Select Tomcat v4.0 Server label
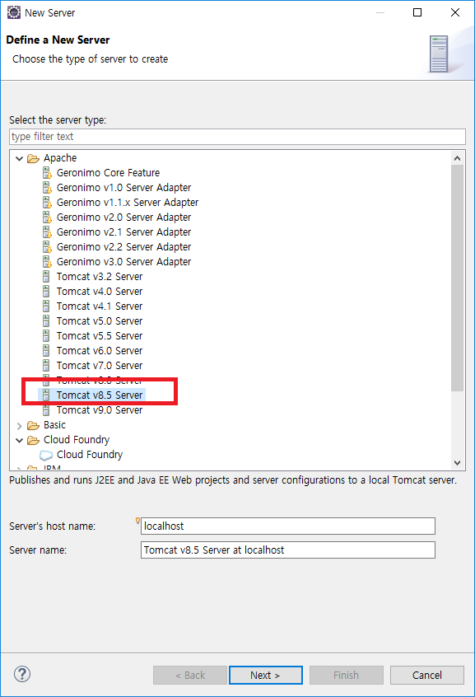 tap(100, 291)
